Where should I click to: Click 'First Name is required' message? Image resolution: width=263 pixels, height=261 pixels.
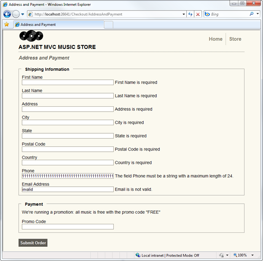click(x=136, y=82)
